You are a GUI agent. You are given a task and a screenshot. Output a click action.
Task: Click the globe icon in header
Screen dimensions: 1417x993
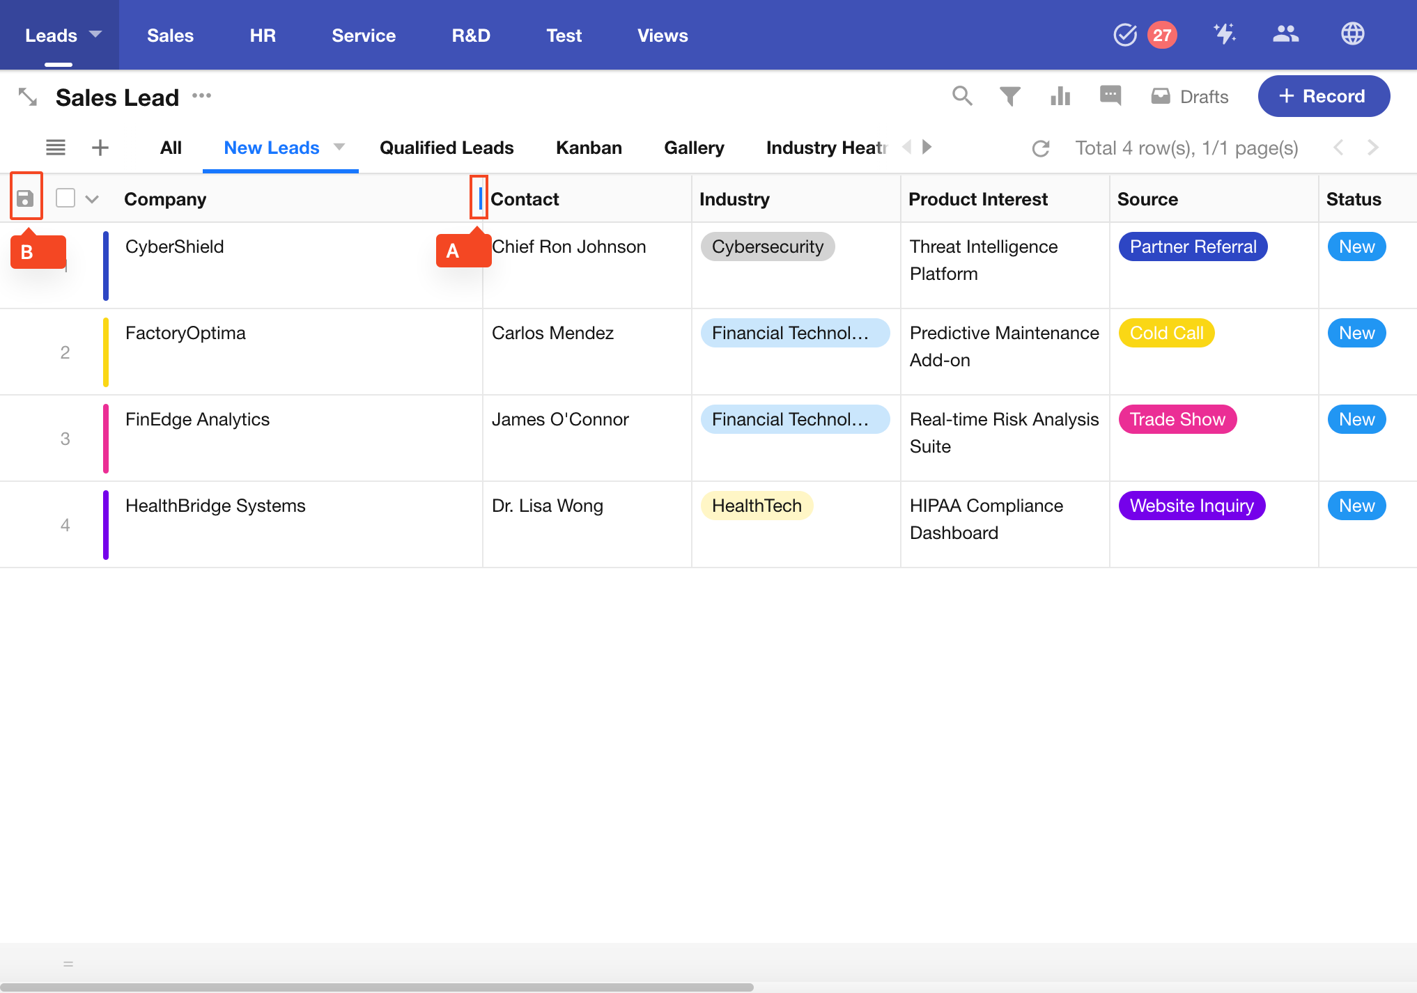(x=1352, y=34)
